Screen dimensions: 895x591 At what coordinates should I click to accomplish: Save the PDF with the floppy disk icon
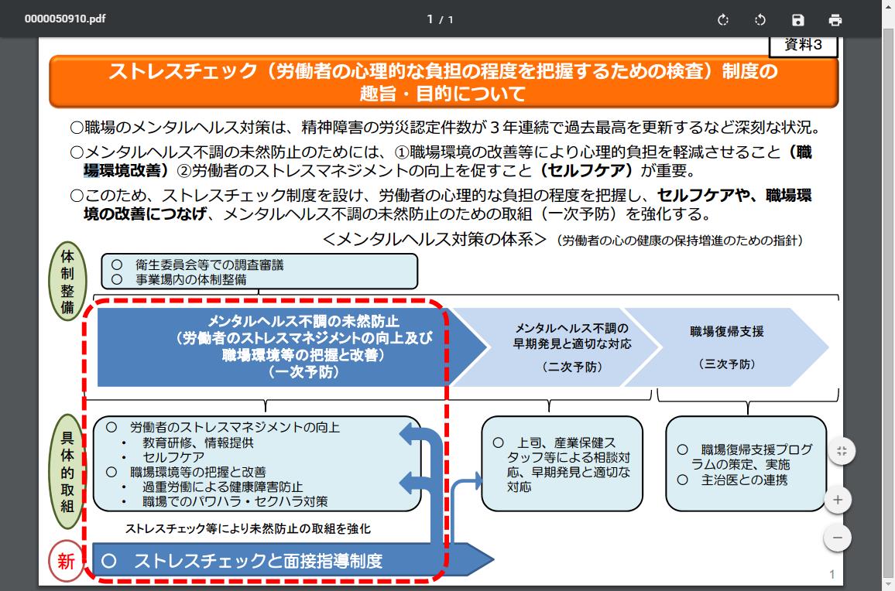pyautogui.click(x=798, y=20)
